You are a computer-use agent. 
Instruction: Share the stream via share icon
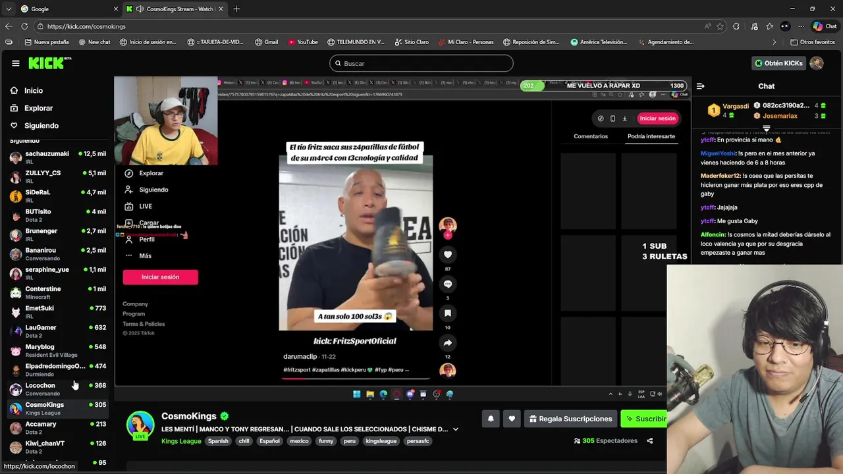[649, 441]
